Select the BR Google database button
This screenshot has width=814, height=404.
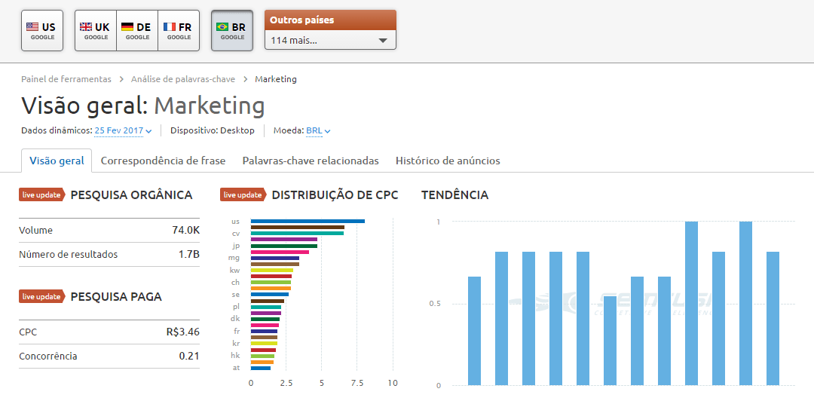[232, 31]
